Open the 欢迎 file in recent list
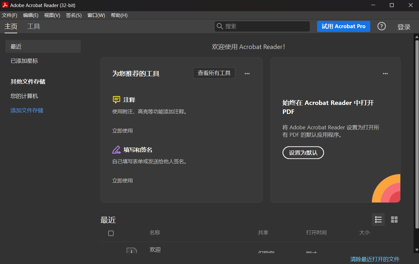 click(x=155, y=250)
